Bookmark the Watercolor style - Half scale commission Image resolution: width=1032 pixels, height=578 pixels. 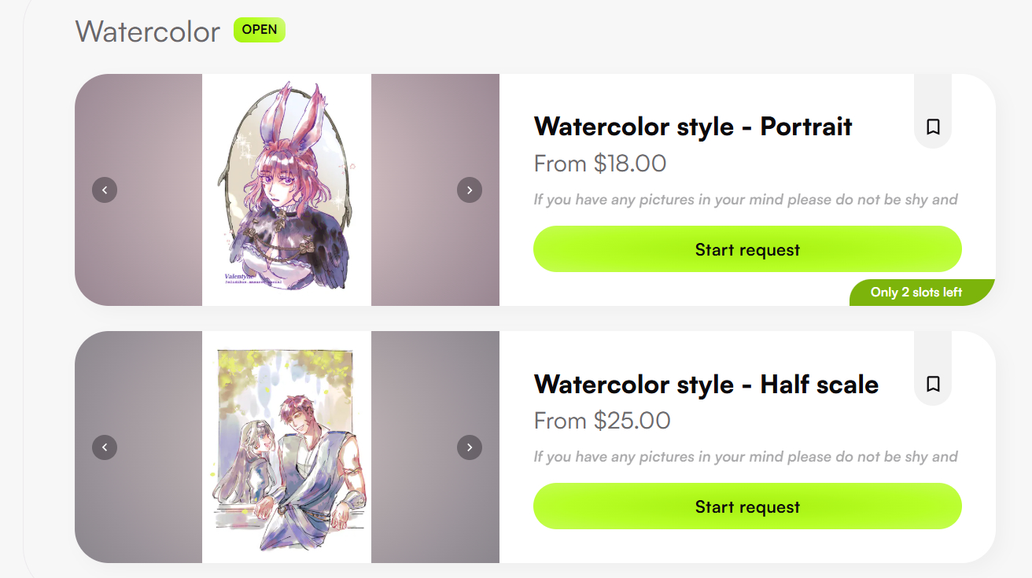(933, 384)
